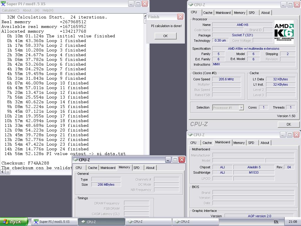Click the L1 Inst. 32 KBytes value

280,84
